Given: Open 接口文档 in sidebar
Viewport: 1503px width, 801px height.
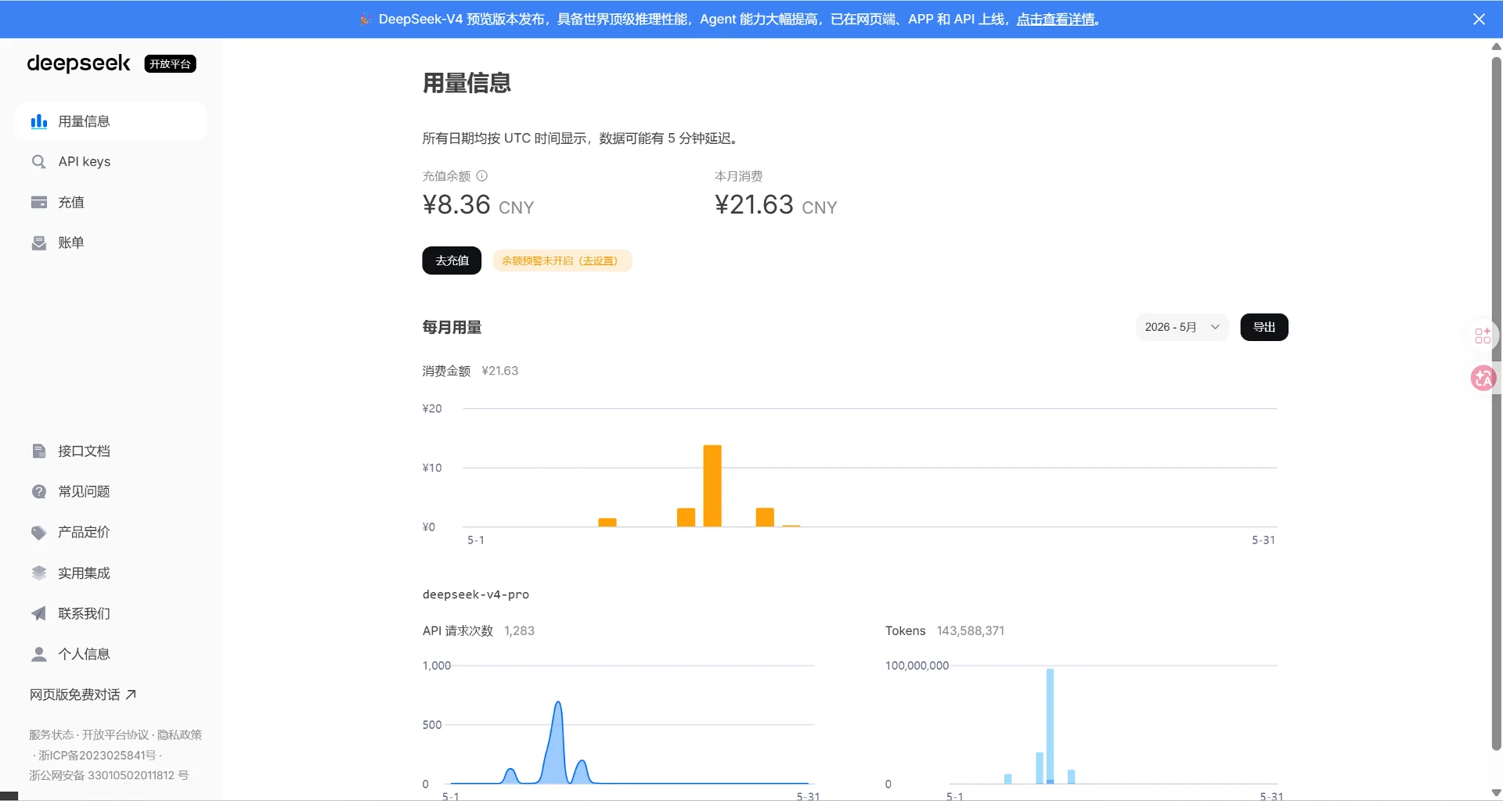Looking at the screenshot, I should (x=110, y=451).
